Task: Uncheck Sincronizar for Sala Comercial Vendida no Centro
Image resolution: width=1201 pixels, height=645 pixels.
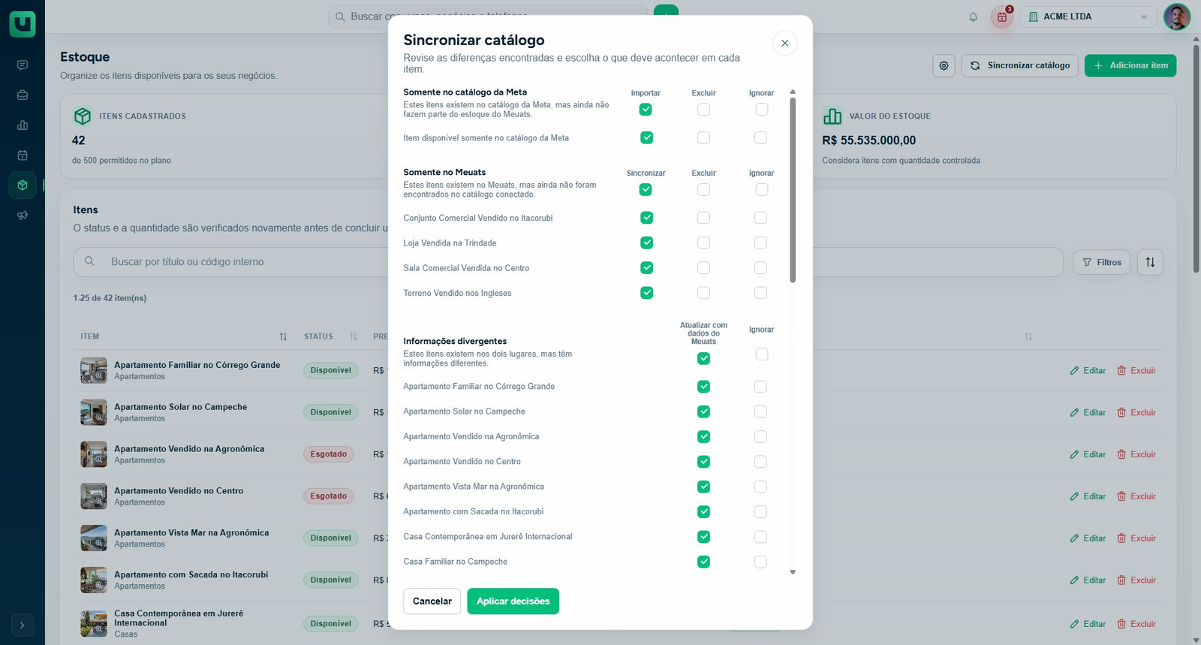Action: pos(646,268)
